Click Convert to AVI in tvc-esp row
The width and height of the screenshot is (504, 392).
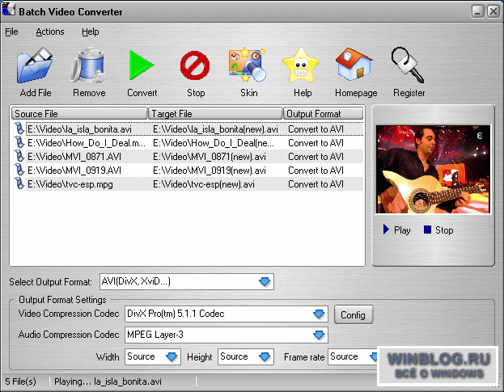click(316, 184)
